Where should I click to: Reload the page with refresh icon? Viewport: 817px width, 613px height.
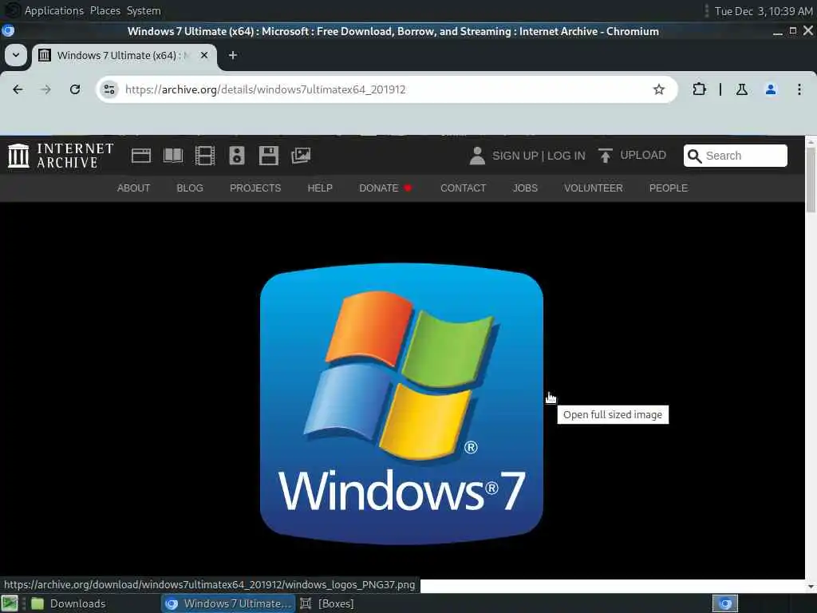(75, 89)
